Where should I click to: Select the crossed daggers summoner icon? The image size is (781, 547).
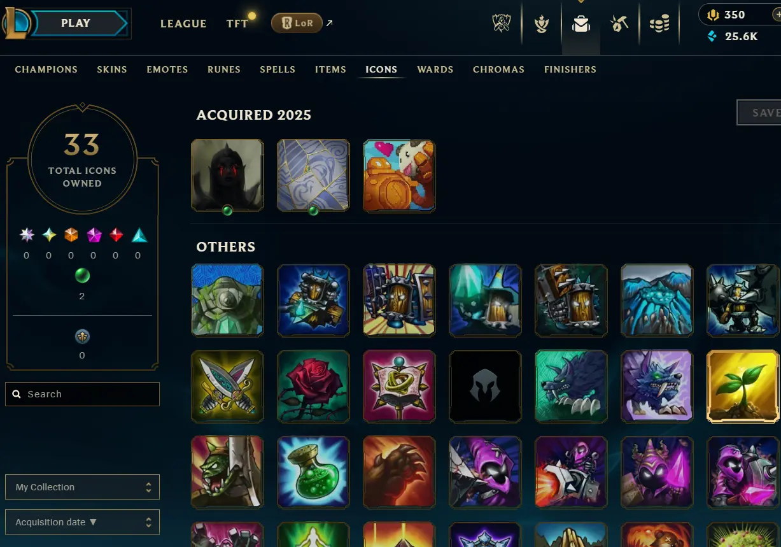click(x=227, y=387)
